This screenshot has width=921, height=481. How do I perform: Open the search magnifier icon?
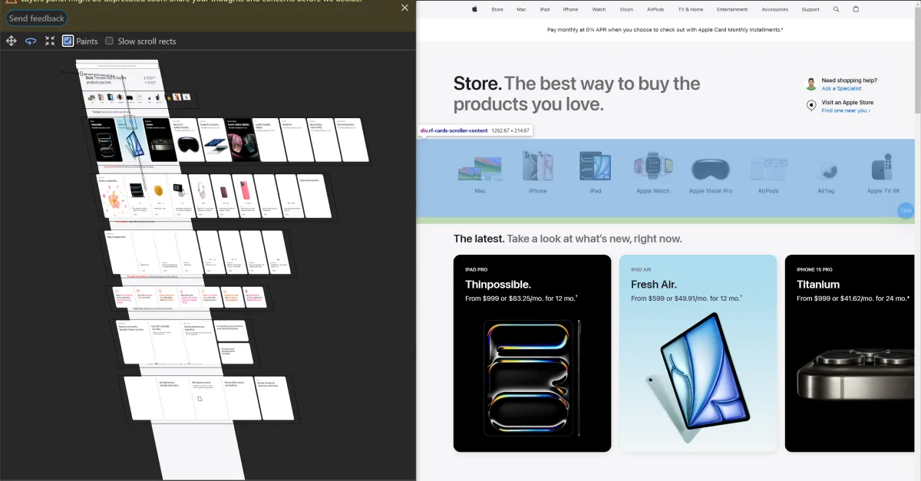pos(836,9)
